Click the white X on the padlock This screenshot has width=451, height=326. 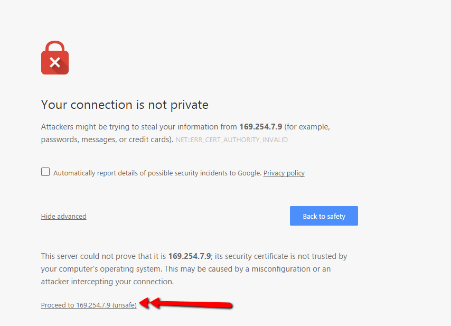[x=54, y=63]
